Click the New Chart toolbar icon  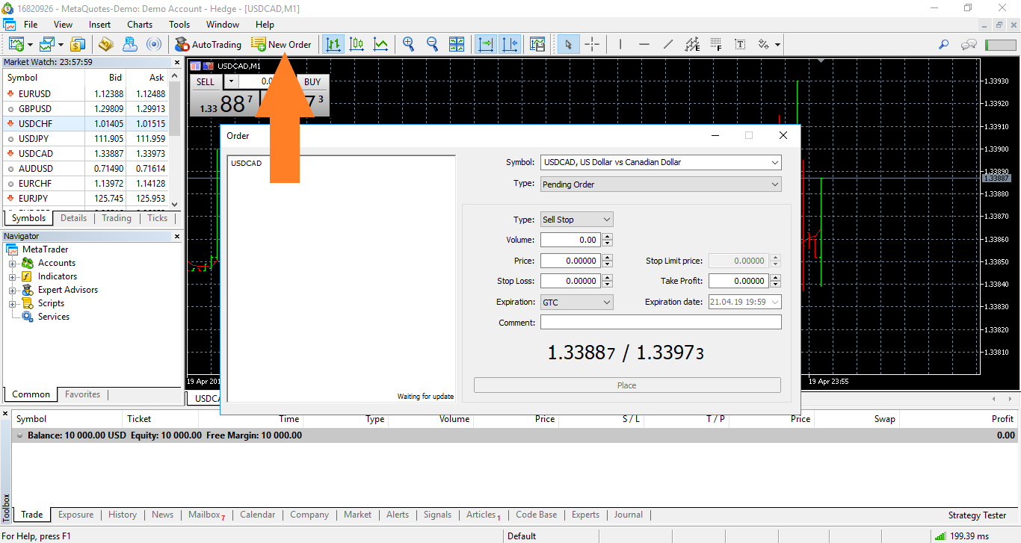point(16,44)
